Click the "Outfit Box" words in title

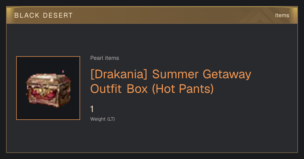119,89
